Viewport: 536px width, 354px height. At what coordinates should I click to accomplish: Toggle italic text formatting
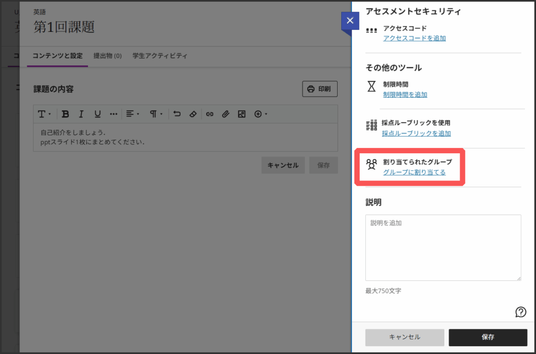point(81,114)
